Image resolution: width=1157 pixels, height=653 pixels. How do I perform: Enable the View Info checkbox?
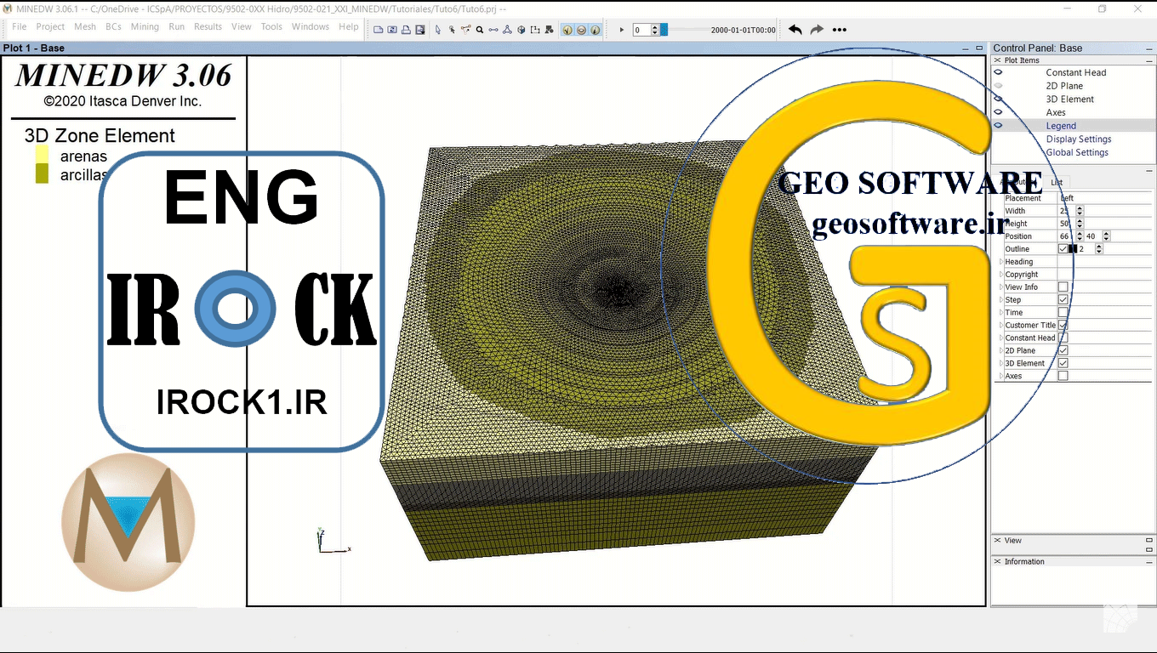pyautogui.click(x=1063, y=287)
